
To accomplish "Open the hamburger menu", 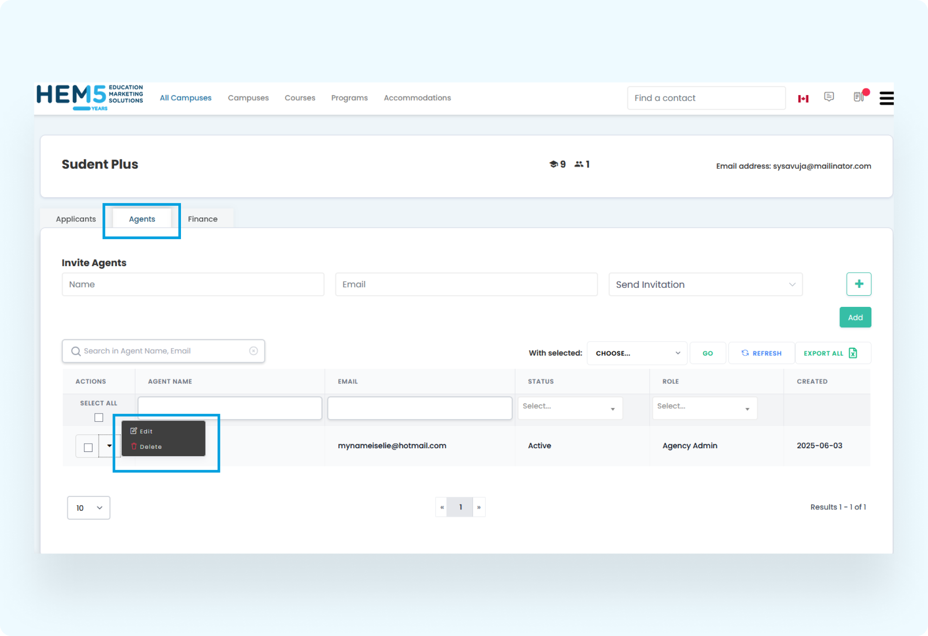I will click(x=886, y=98).
